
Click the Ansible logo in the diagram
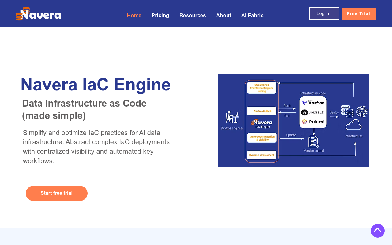coord(313,112)
